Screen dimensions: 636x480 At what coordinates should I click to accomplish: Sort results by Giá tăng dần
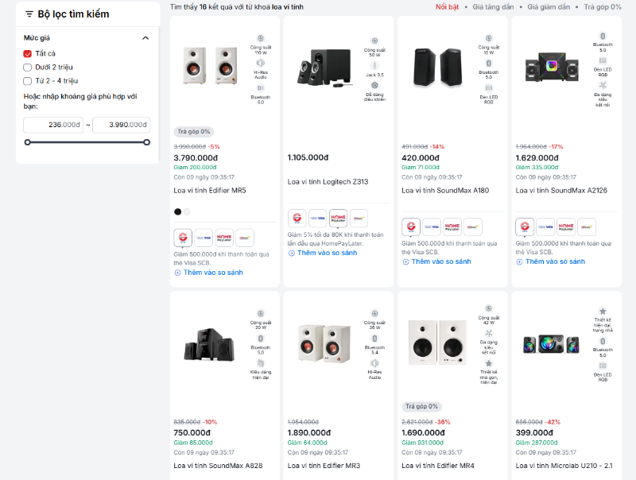point(493,6)
